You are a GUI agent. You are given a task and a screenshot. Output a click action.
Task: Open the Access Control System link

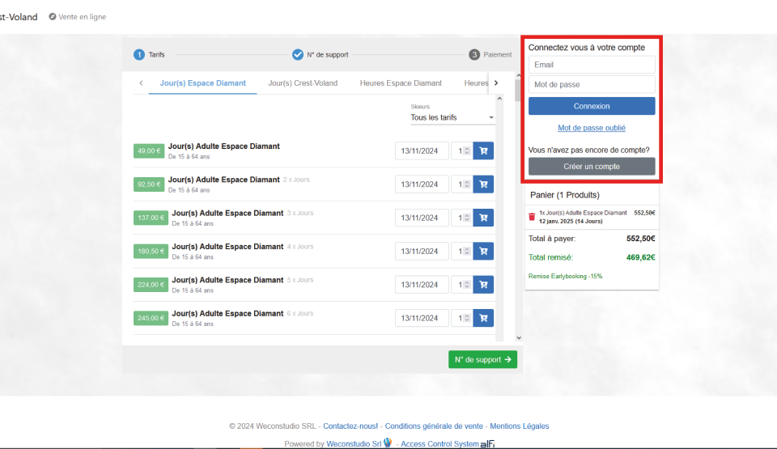pyautogui.click(x=440, y=443)
